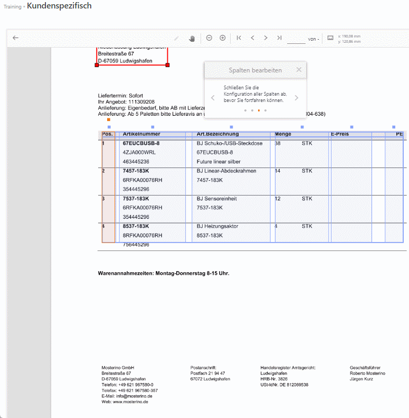Click article number 67EUCBUSB-8

141,143
